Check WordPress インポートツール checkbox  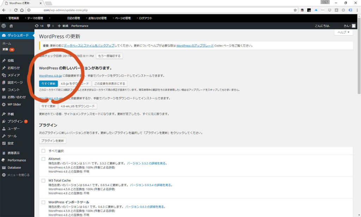[x=43, y=202]
